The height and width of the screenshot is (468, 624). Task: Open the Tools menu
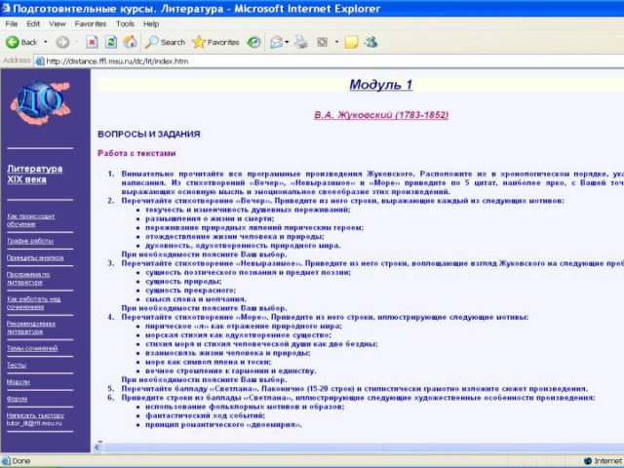[x=125, y=23]
